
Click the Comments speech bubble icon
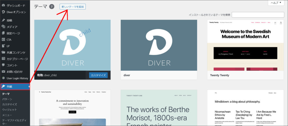click(3, 65)
